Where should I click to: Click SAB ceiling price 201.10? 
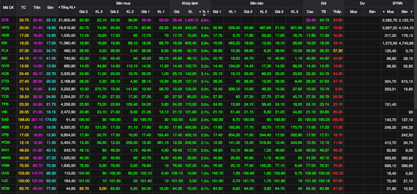pos(37,120)
